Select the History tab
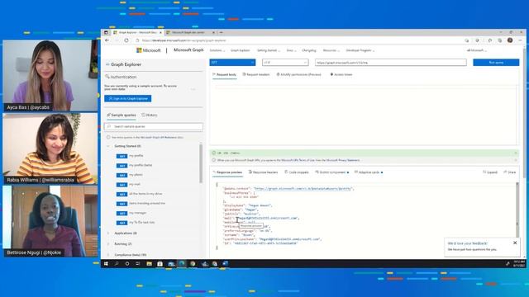The width and height of the screenshot is (529, 297). [150, 115]
